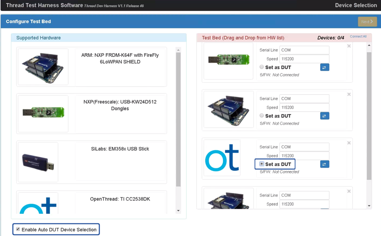
Task: Click Serial Line field of first device
Action: (x=304, y=50)
